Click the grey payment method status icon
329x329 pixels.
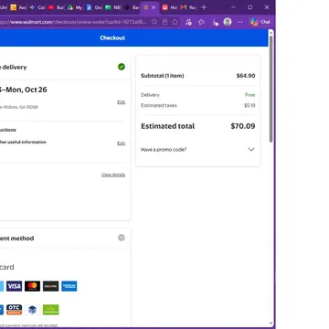pos(122,238)
